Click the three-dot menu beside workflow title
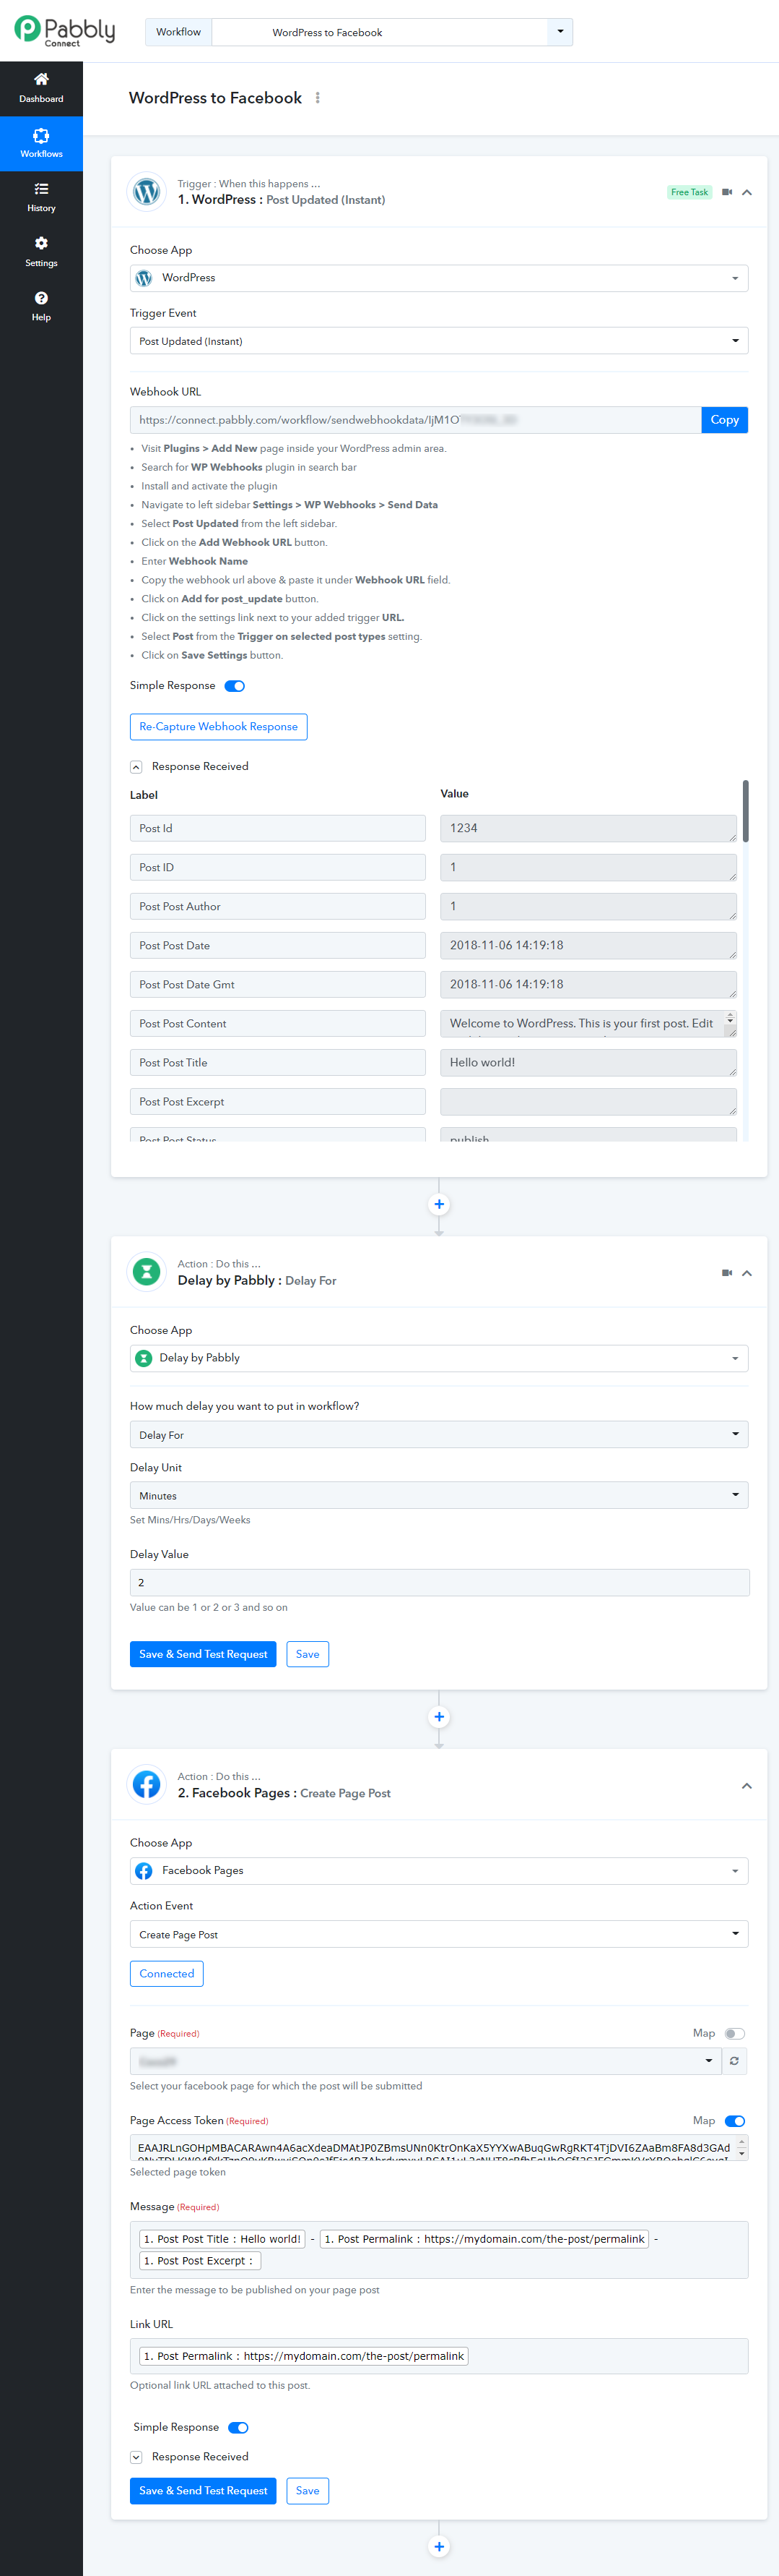This screenshot has width=779, height=2576. click(318, 98)
